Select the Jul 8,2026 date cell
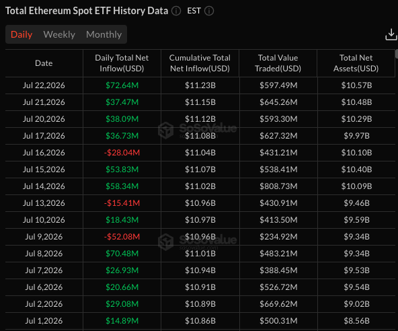 click(x=44, y=254)
